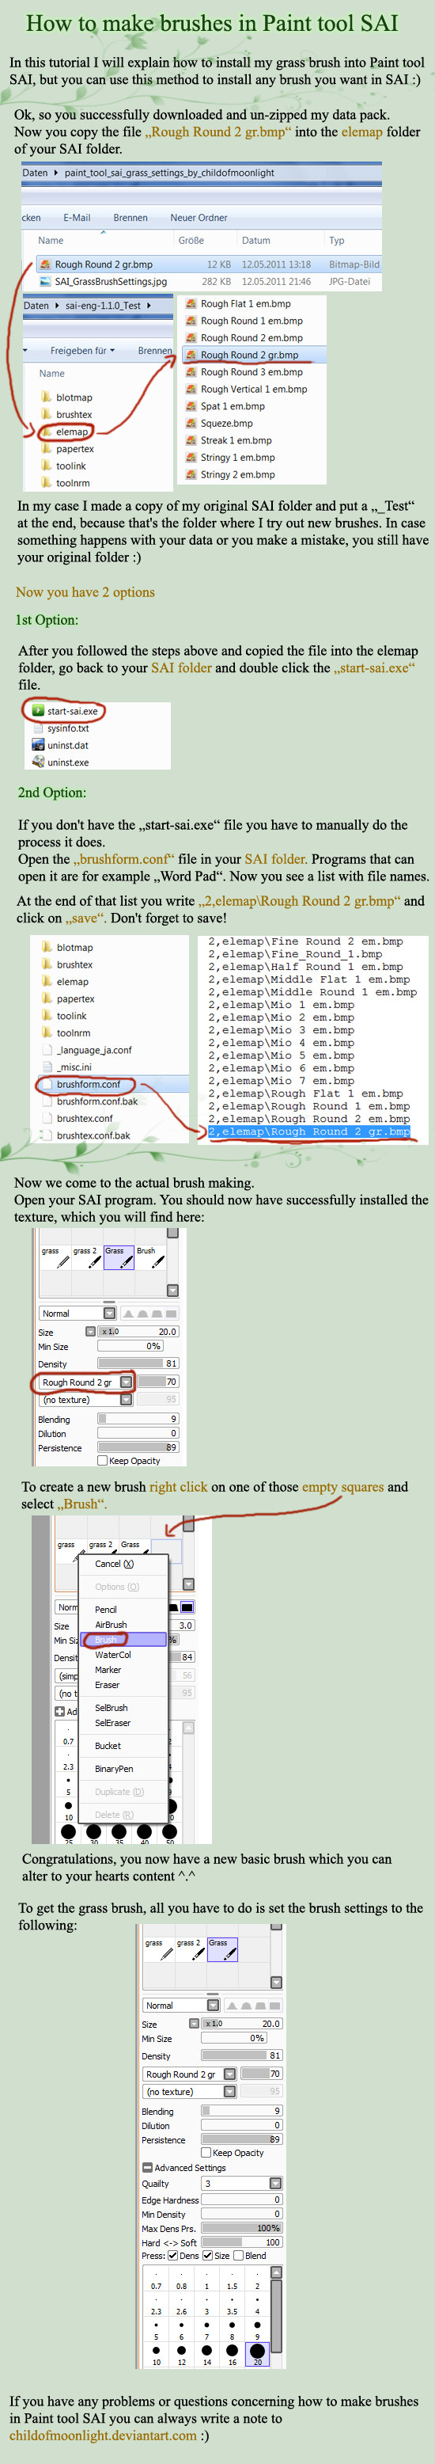Image resolution: width=435 pixels, height=2464 pixels.
Task: Open the childofmoonlight.deviantart.com link
Action: pos(104,2435)
